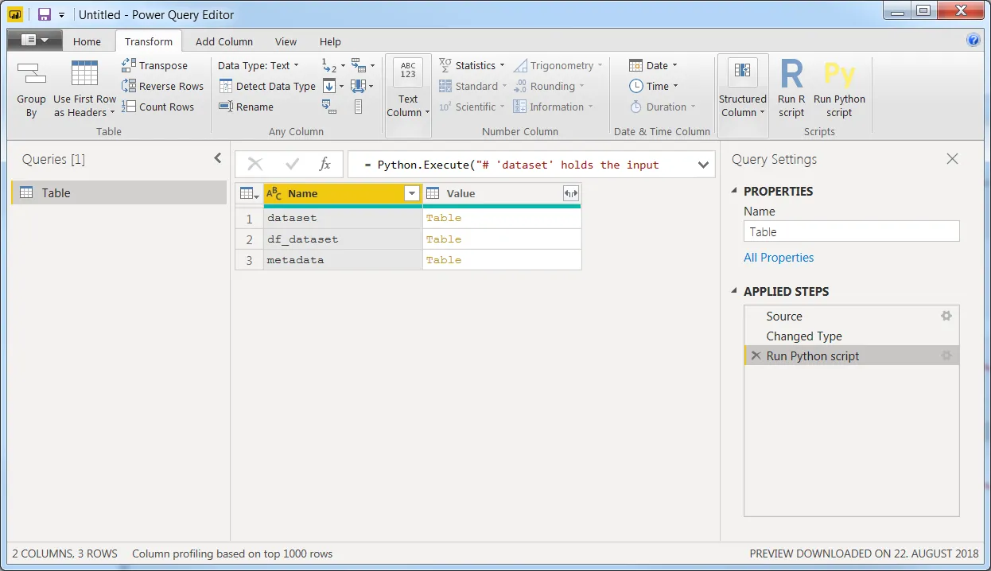Viewport: 991px width, 571px height.
Task: Select the Source applied step
Action: (851, 316)
